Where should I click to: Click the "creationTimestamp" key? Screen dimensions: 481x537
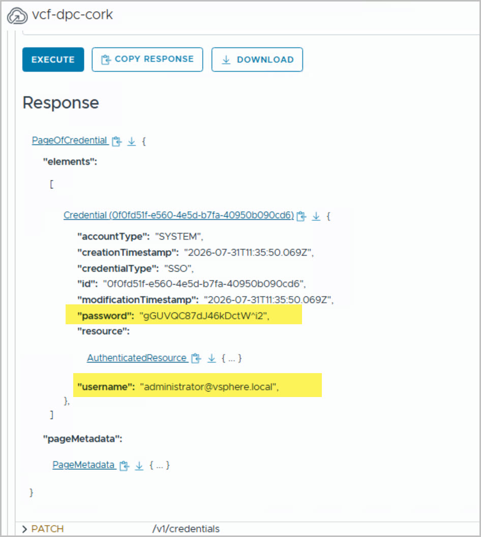coord(128,253)
